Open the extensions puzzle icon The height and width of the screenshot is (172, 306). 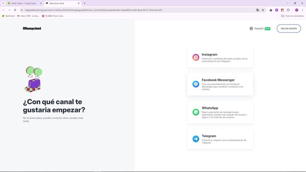(x=288, y=10)
